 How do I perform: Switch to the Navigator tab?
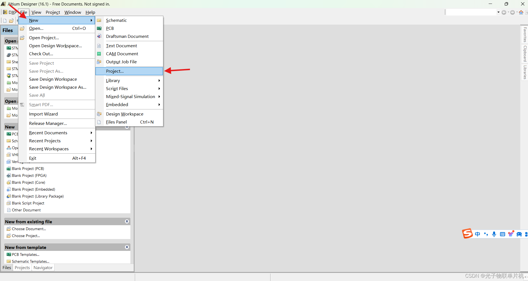43,268
